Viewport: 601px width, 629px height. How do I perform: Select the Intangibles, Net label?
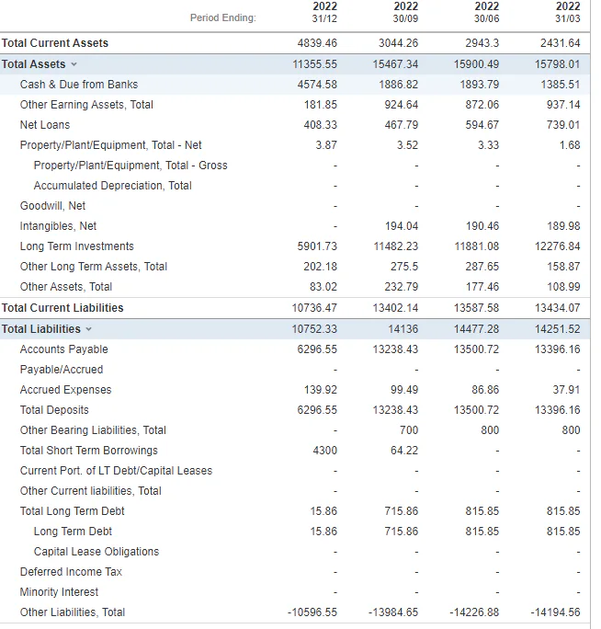[58, 226]
